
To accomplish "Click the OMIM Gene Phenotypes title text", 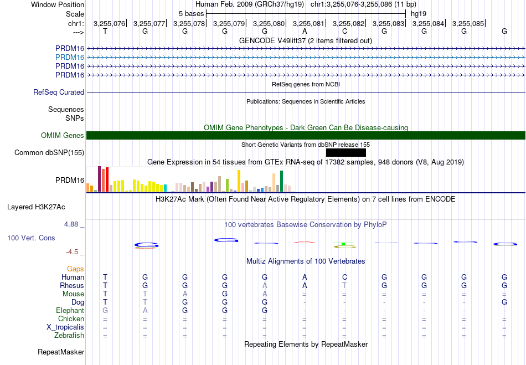I will click(x=306, y=128).
